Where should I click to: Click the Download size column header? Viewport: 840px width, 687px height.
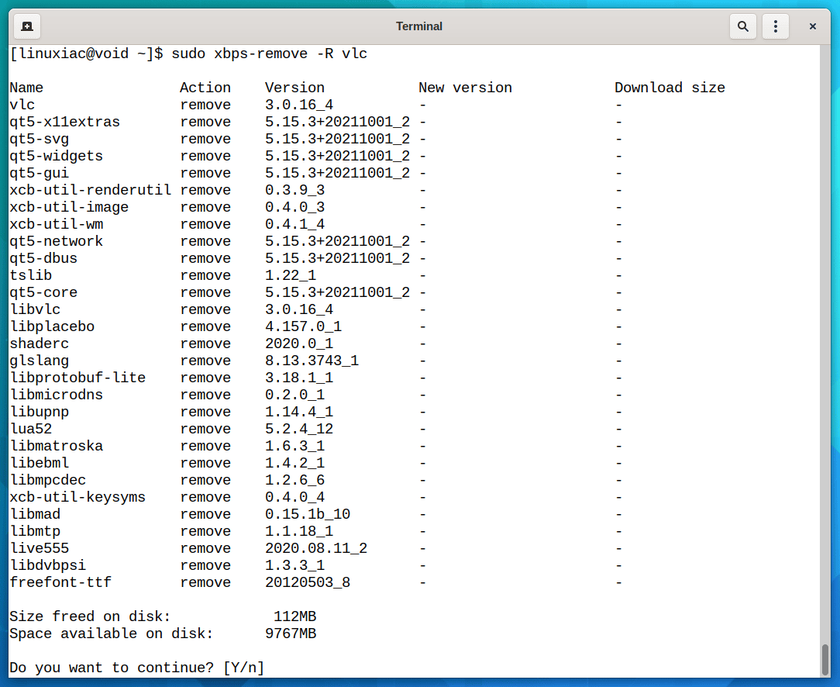coord(670,88)
